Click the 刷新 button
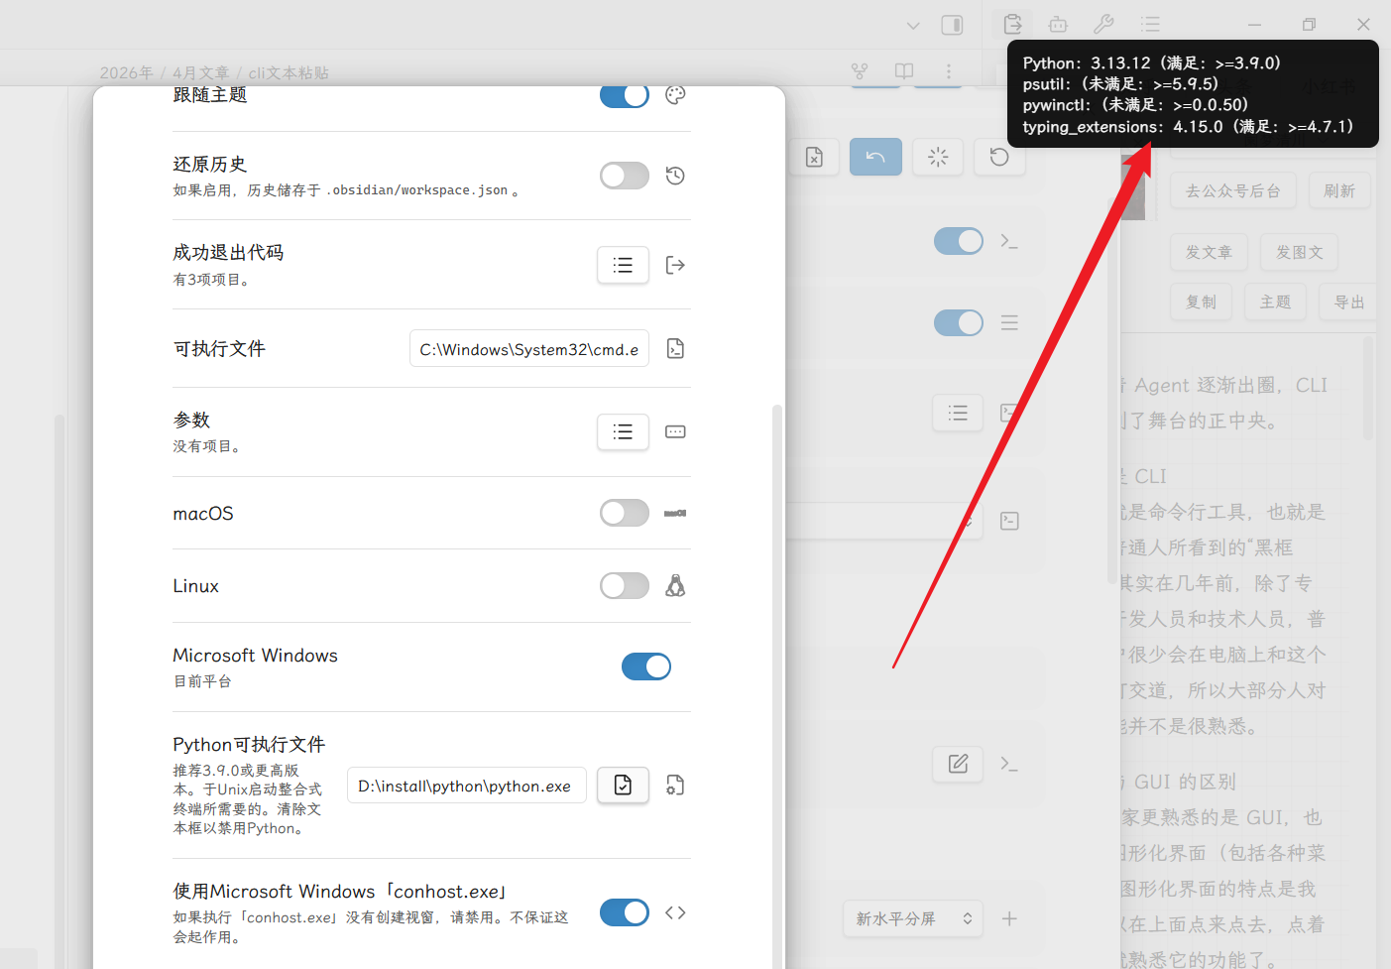This screenshot has width=1391, height=969. click(x=1339, y=190)
